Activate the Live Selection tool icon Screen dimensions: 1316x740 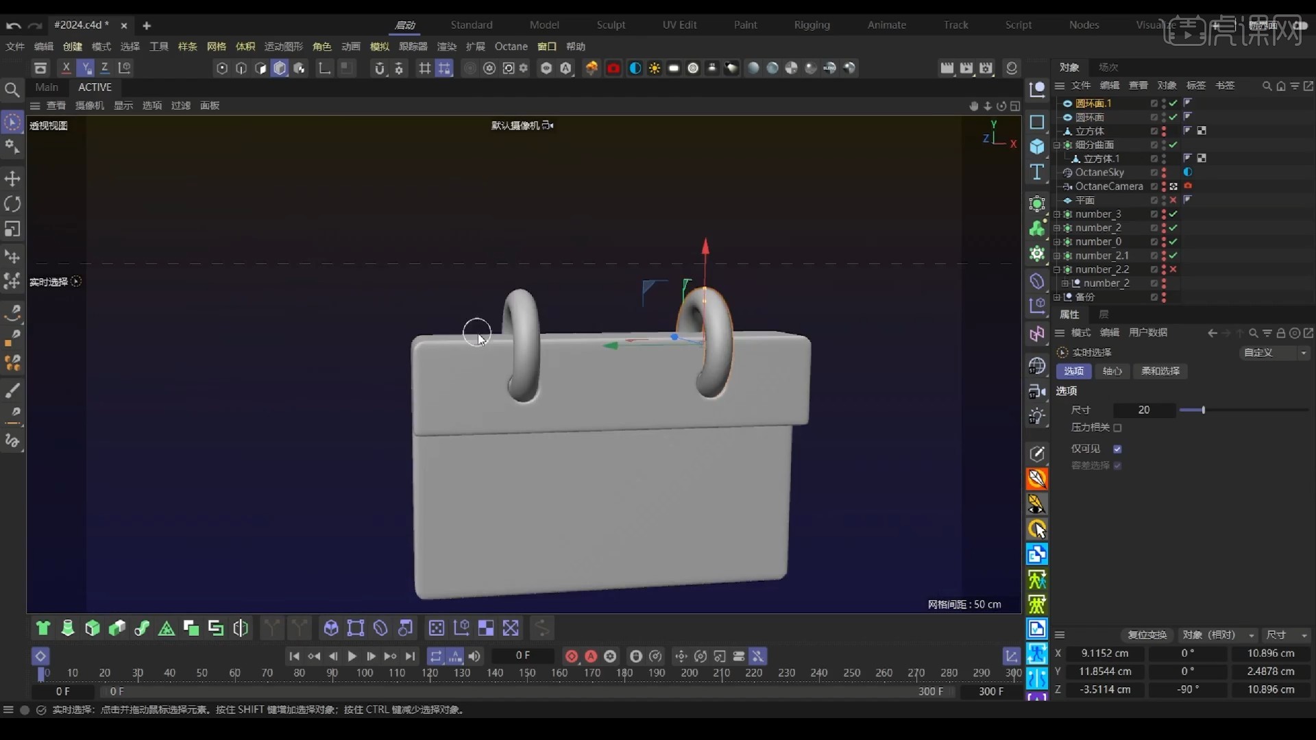pyautogui.click(x=12, y=123)
